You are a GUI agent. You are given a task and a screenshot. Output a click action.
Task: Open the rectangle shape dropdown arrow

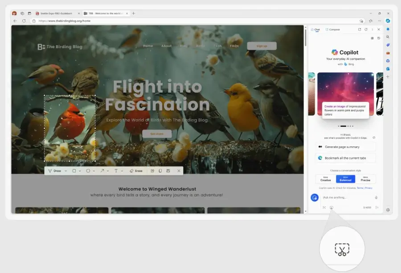coord(80,171)
